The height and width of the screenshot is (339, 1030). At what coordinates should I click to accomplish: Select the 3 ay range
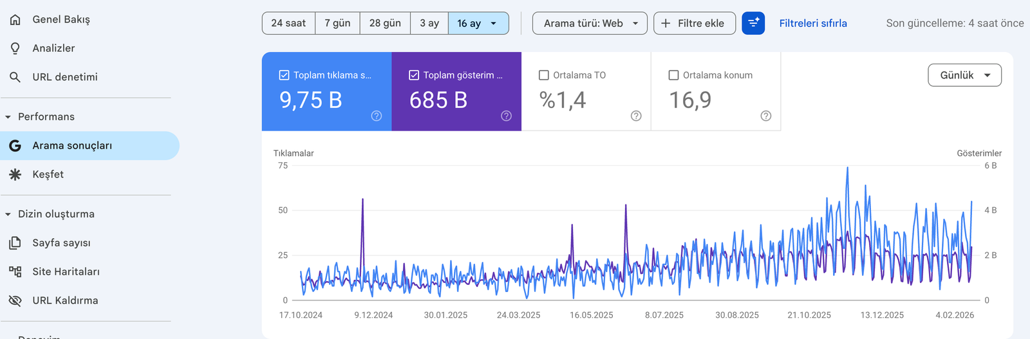pos(429,23)
